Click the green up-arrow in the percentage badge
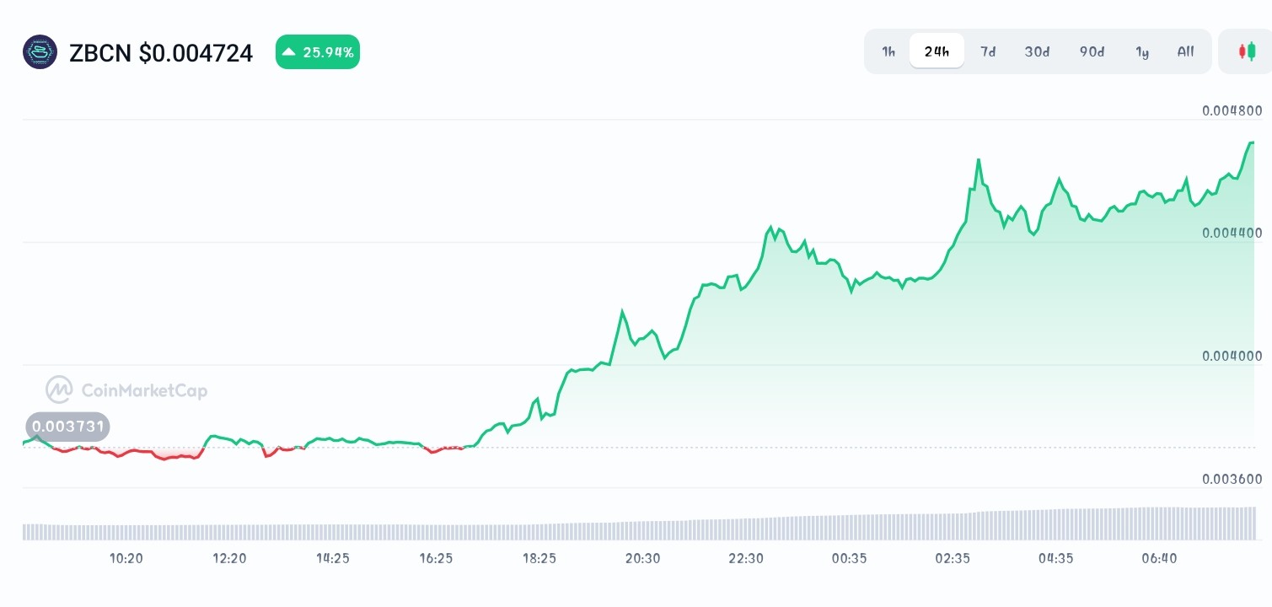 (287, 51)
